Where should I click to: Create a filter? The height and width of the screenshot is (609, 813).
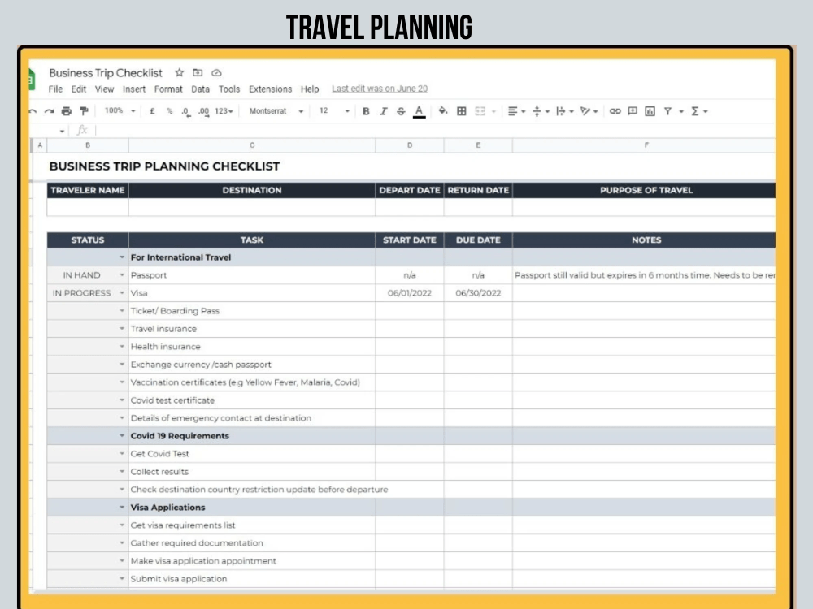(x=667, y=110)
